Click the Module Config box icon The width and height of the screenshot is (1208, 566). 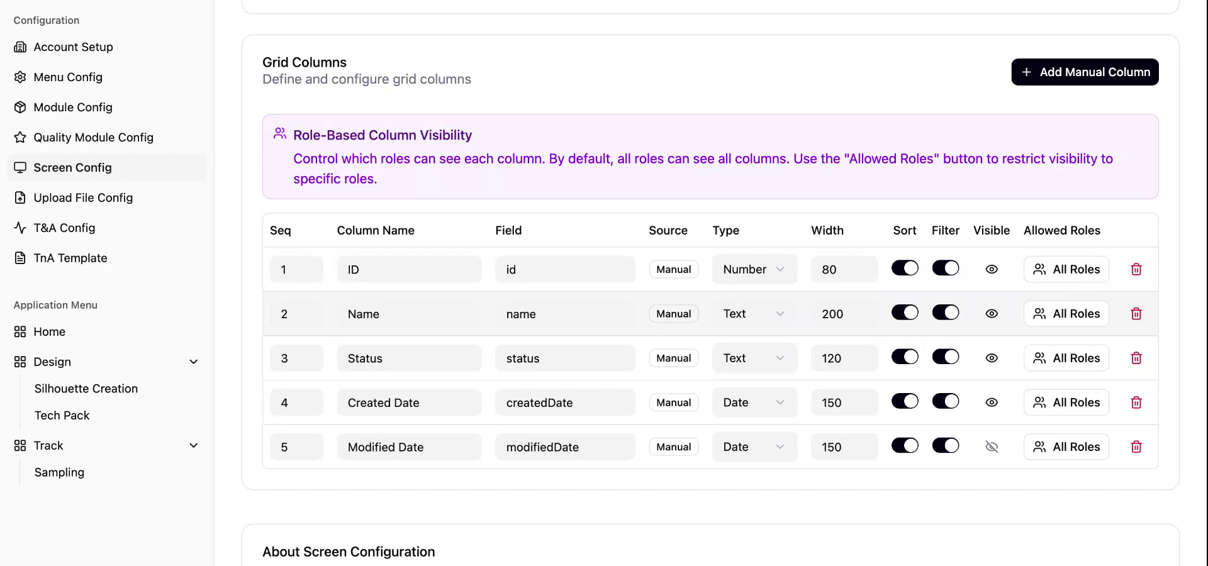click(20, 108)
